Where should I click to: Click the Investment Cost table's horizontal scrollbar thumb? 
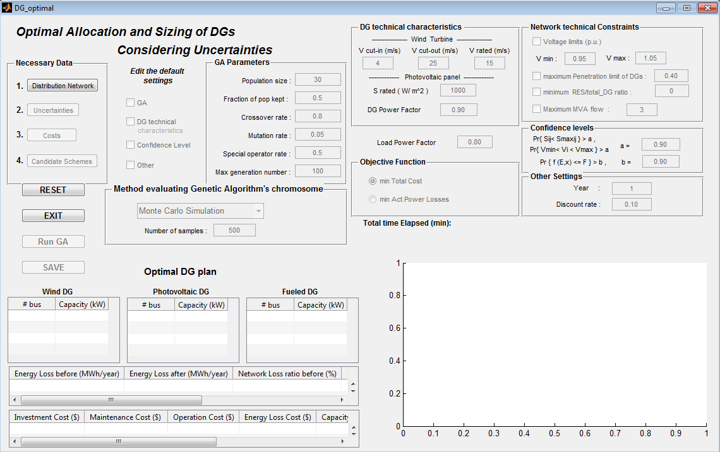click(119, 442)
